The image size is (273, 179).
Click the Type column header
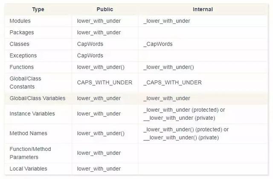click(38, 9)
